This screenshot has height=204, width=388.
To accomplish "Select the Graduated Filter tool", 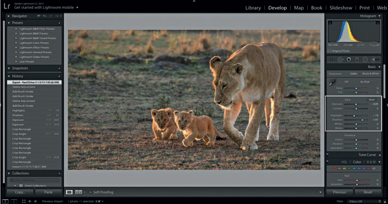I will [x=357, y=59].
